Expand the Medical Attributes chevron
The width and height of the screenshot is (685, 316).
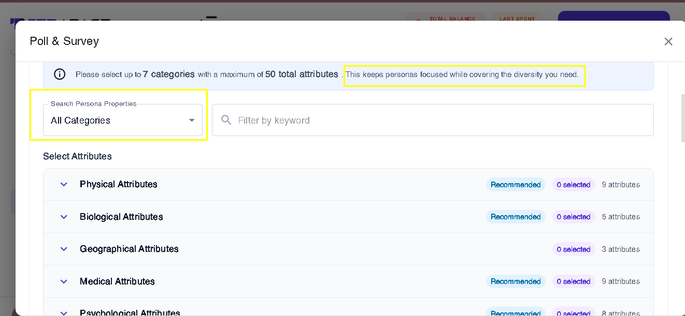pyautogui.click(x=64, y=281)
